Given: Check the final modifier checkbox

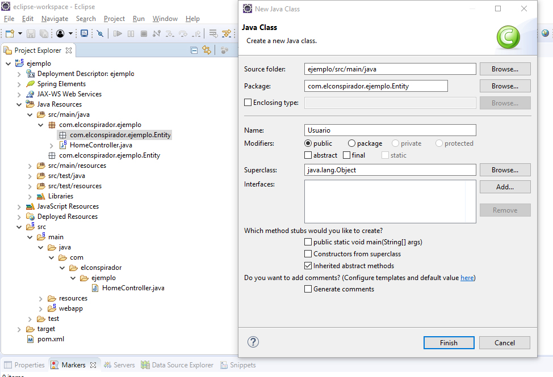Looking at the screenshot, I should tap(347, 155).
